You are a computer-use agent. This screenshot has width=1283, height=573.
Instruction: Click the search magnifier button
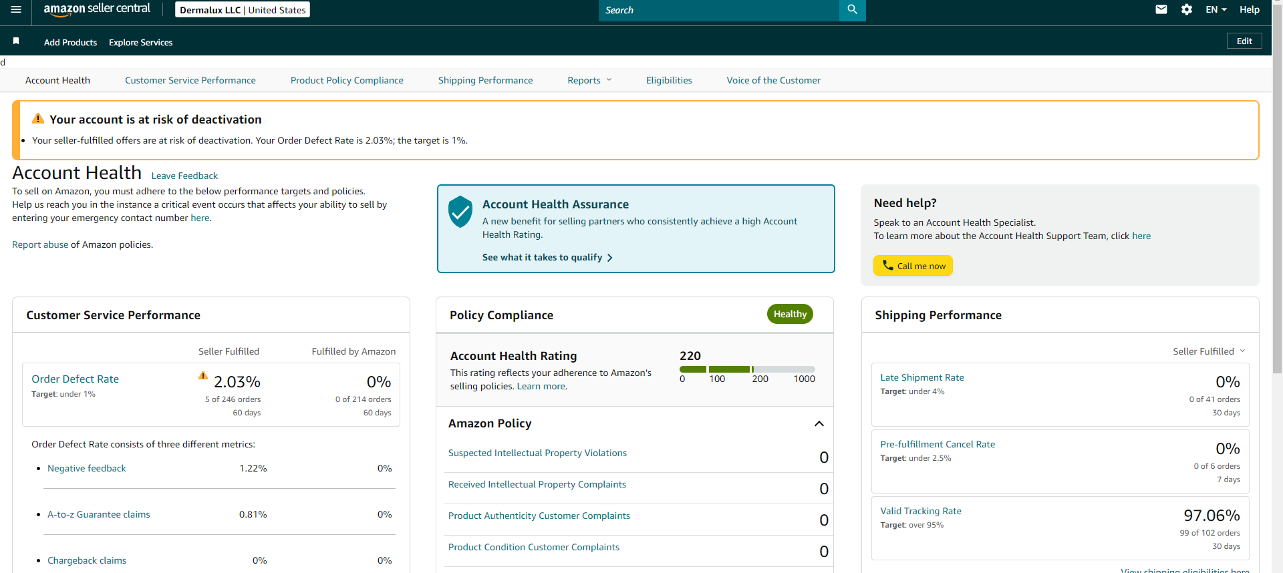852,10
